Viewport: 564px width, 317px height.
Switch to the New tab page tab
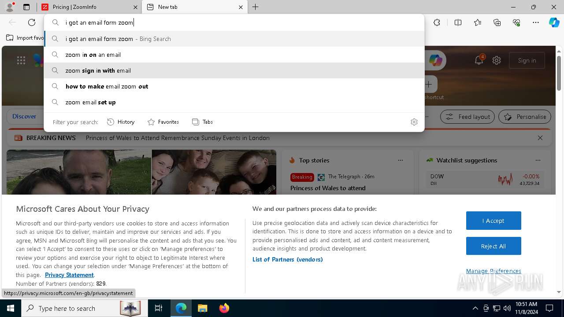tap(195, 7)
